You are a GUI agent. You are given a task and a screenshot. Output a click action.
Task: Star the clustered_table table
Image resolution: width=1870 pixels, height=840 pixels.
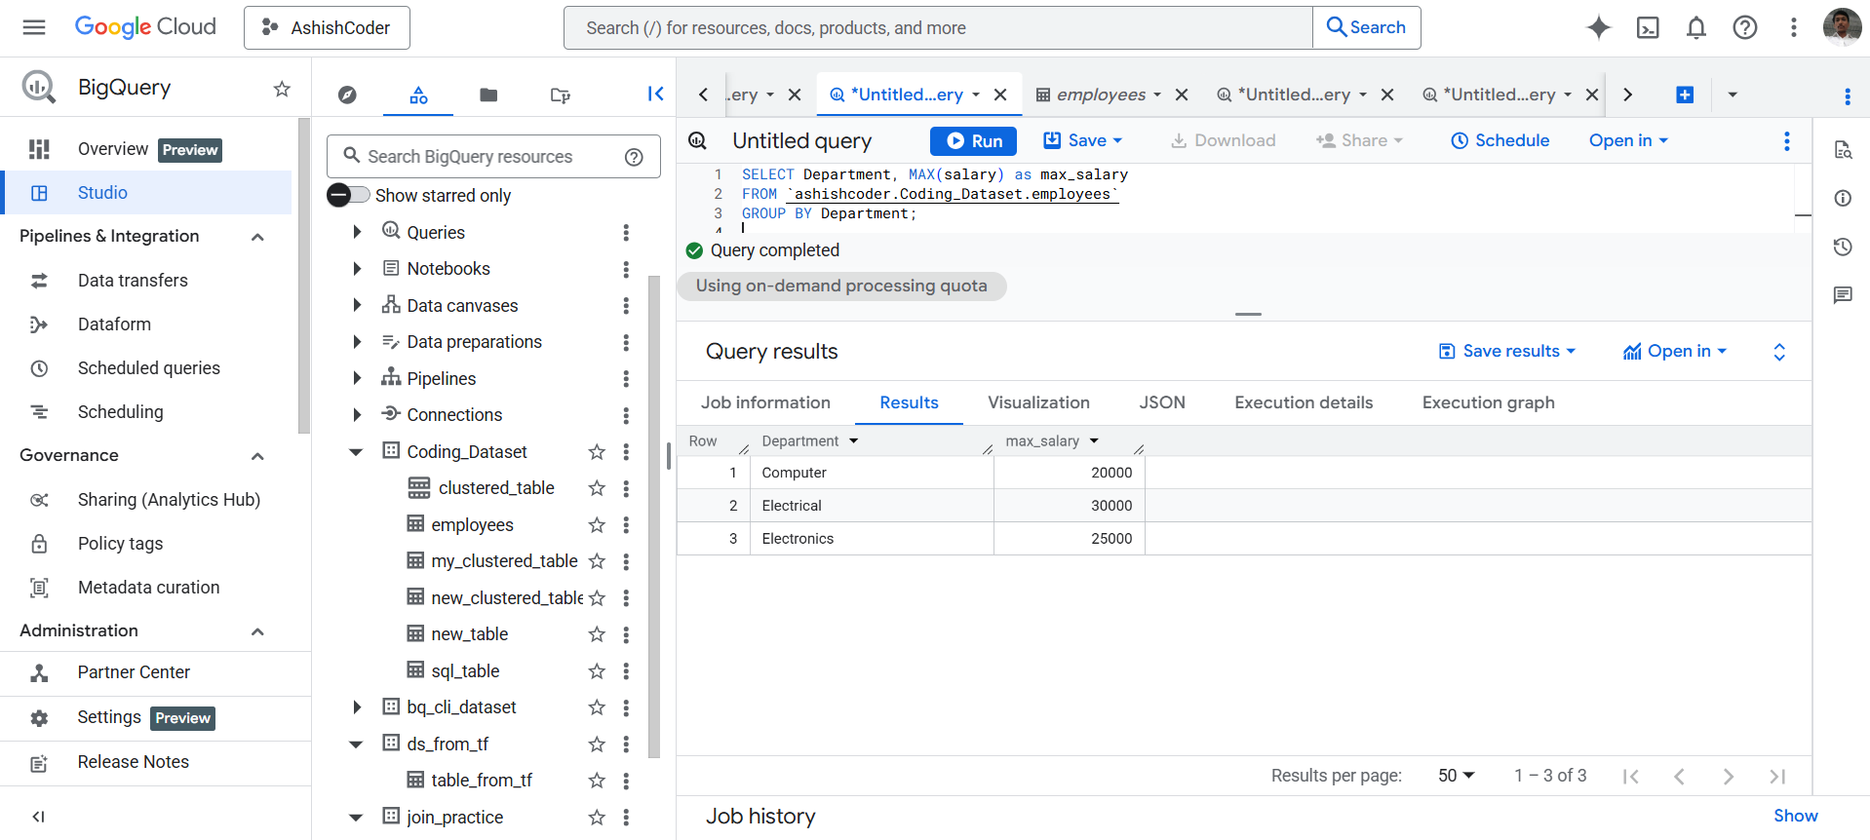click(x=597, y=488)
